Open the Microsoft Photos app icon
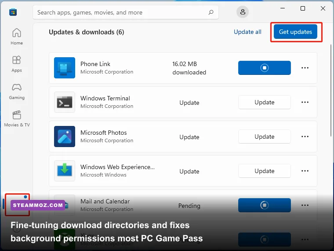The height and width of the screenshot is (251, 334). pyautogui.click(x=65, y=137)
